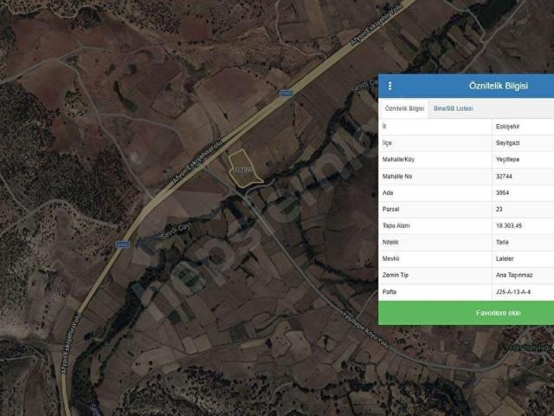This screenshot has width=554, height=416.
Task: Select the Mevkii value Laleler
Action: pos(504,258)
